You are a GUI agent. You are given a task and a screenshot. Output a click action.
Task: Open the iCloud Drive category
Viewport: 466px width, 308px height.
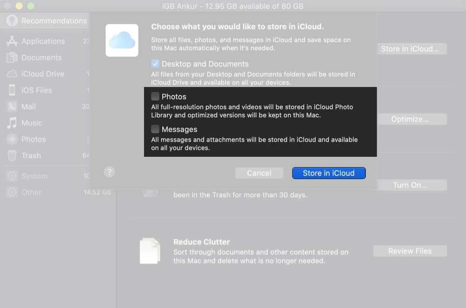click(45, 74)
